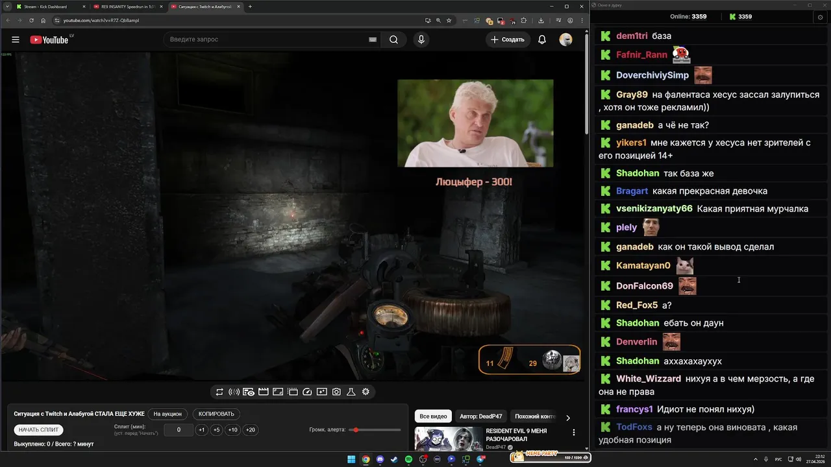Open the tab search dropdown arrow
Viewport: 831px width, 467px height.
(x=6, y=6)
